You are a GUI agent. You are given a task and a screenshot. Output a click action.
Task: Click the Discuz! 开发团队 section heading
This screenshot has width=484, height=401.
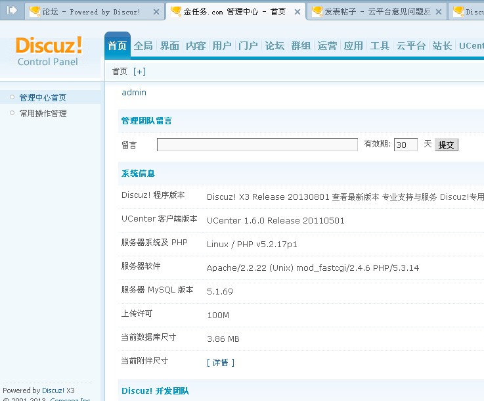[155, 390]
